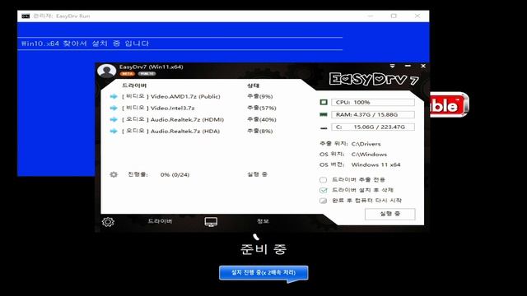Click OS location C:\Windows text
This screenshot has height=296, width=527.
[x=369, y=155]
